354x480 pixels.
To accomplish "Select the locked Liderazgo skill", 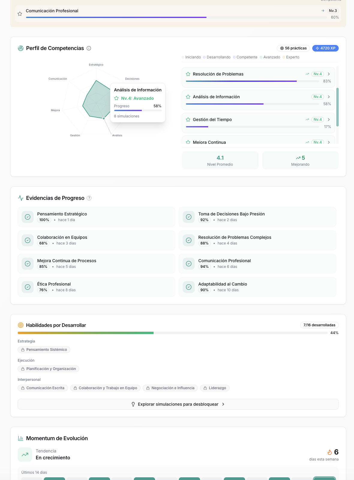I will coord(215,388).
